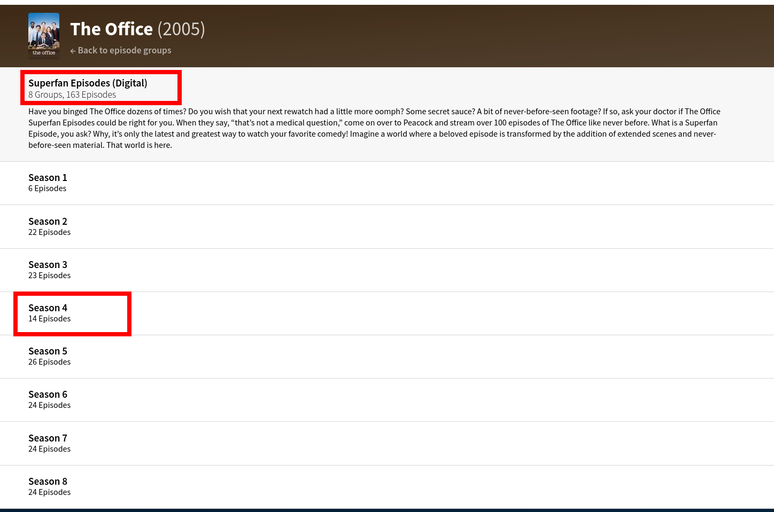Screen dimensions: 774x512
Task: Click the "6 Episodes" count text
Action: 47,188
